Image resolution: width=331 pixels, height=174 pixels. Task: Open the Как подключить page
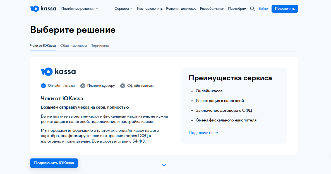point(150,9)
